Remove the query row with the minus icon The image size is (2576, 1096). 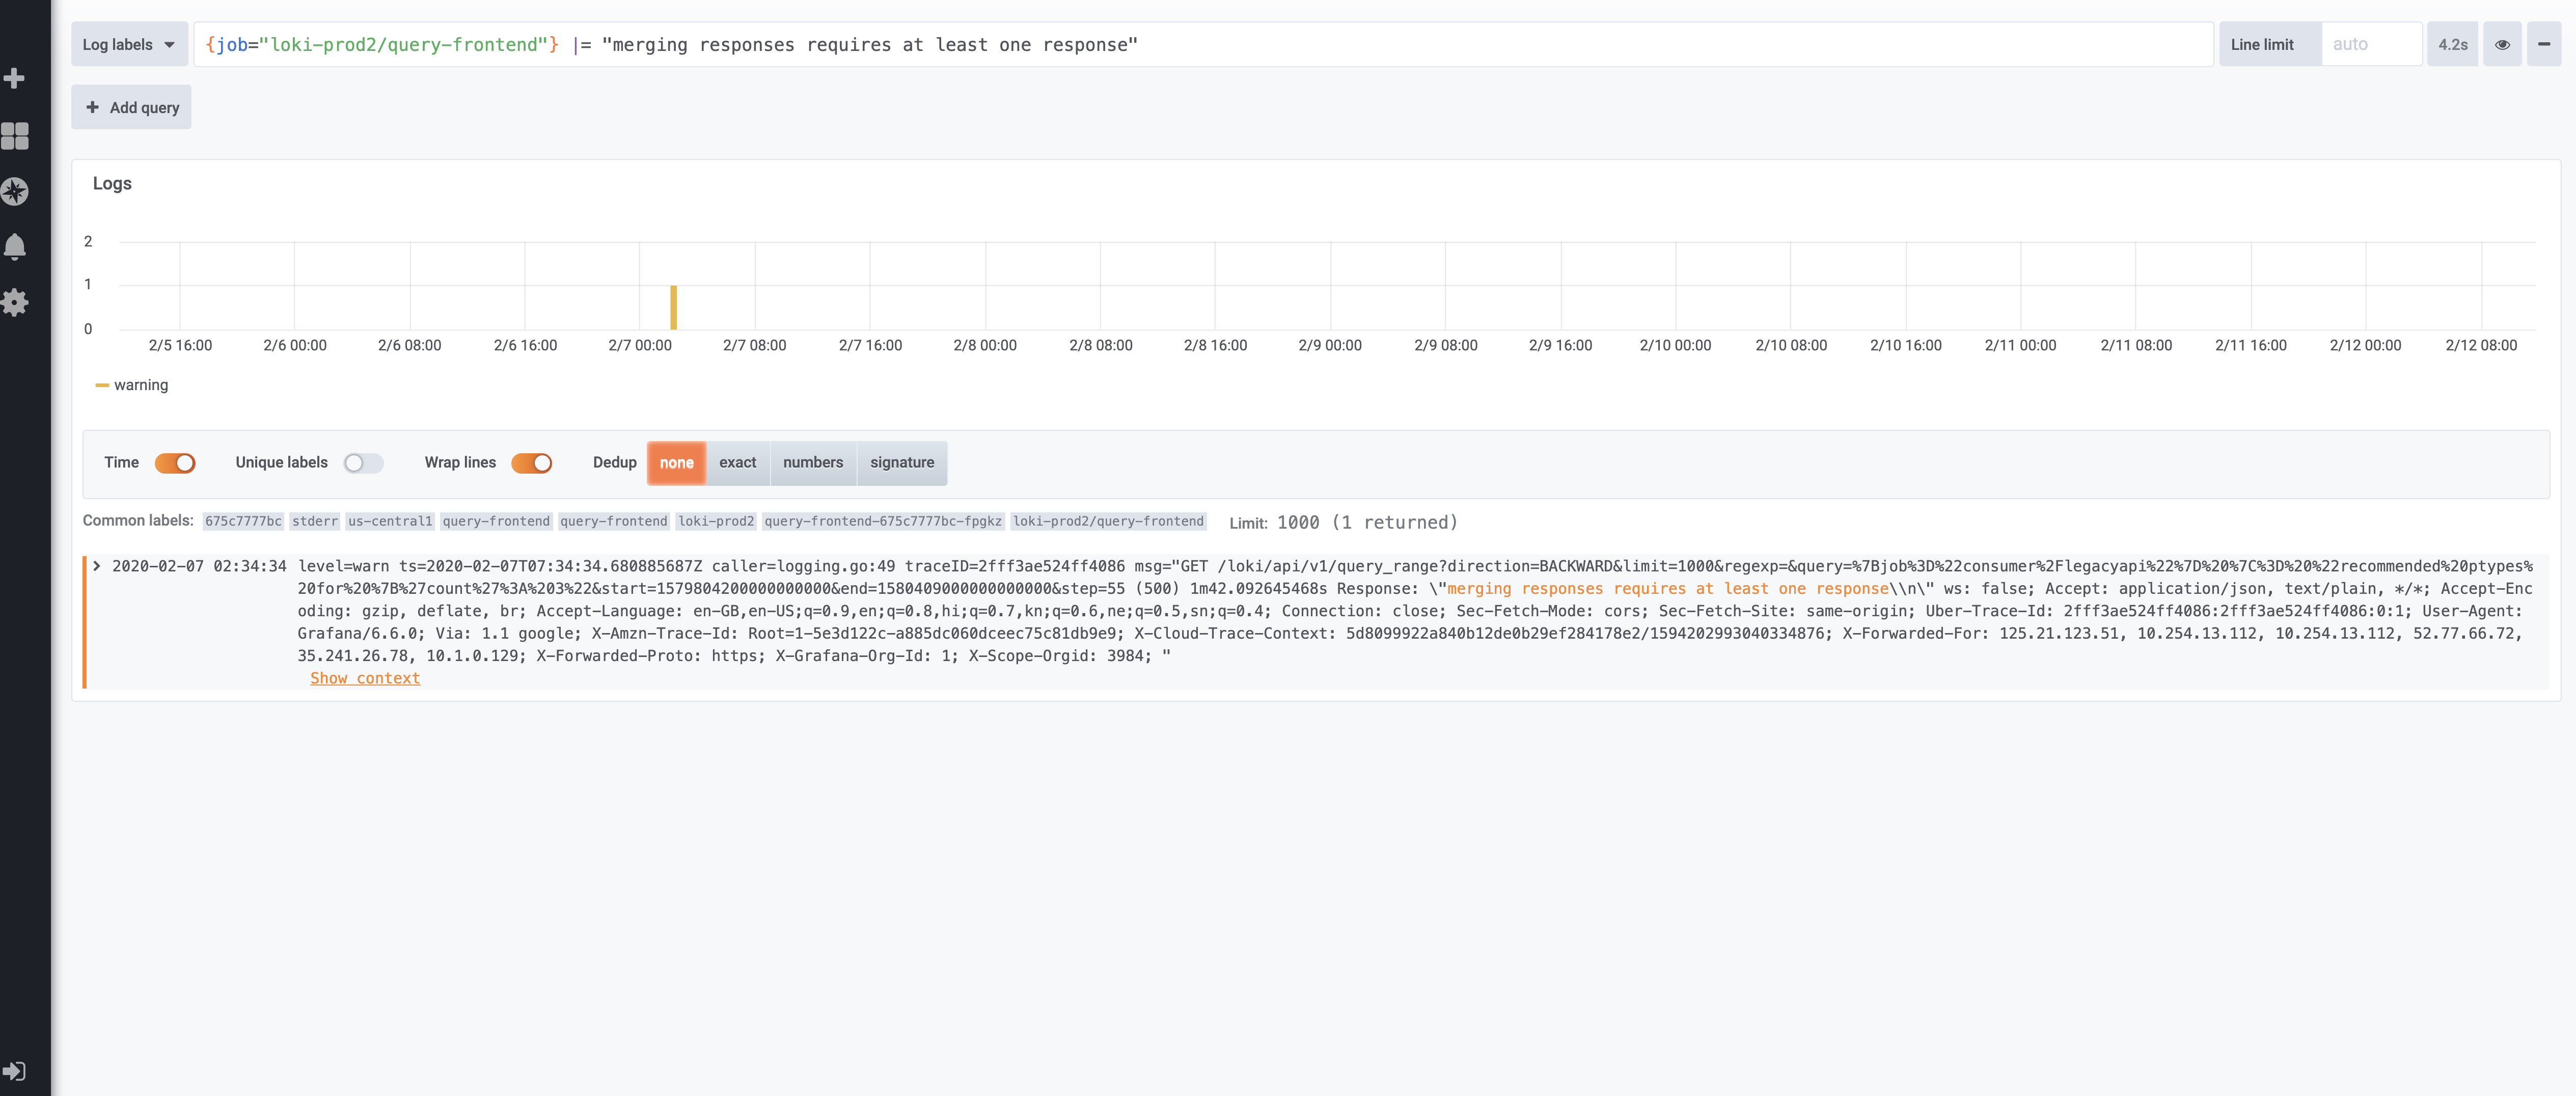[2545, 44]
